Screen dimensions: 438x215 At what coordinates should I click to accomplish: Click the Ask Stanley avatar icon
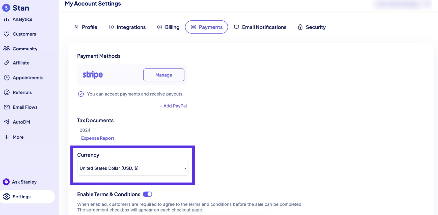[6, 182]
